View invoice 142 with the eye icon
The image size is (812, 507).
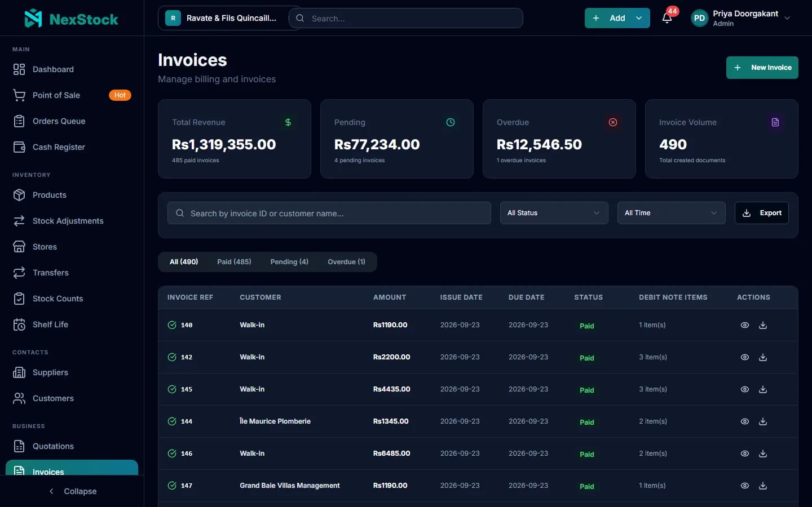click(x=745, y=357)
